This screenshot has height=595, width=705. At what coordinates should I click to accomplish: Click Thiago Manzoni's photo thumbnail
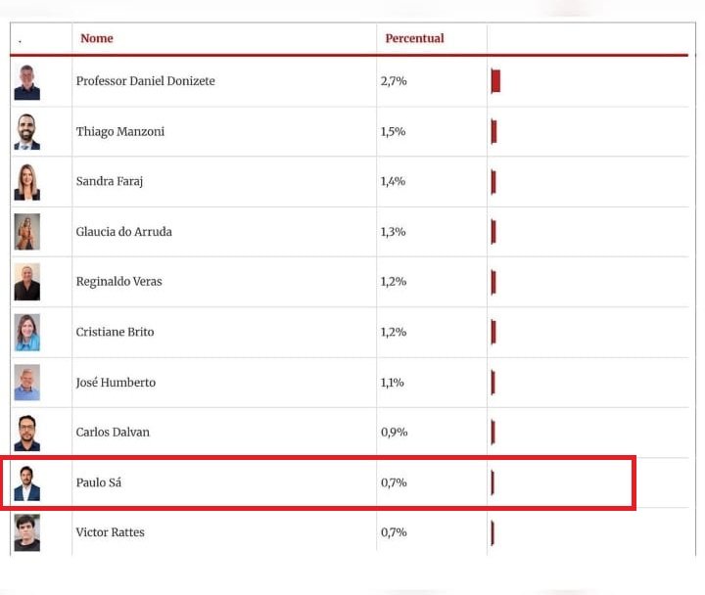pos(27,132)
